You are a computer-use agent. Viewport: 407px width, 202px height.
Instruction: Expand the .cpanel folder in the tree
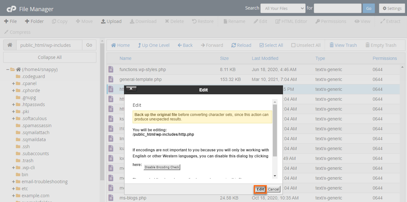[13, 83]
